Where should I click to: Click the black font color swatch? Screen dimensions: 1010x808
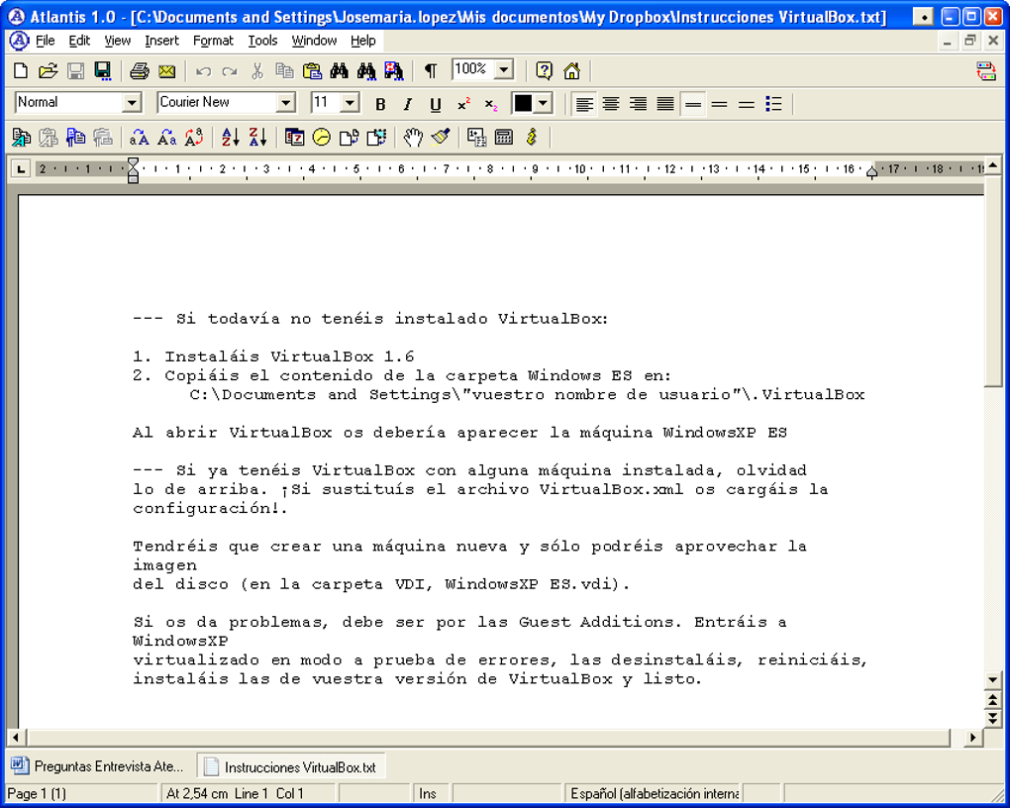pos(523,103)
